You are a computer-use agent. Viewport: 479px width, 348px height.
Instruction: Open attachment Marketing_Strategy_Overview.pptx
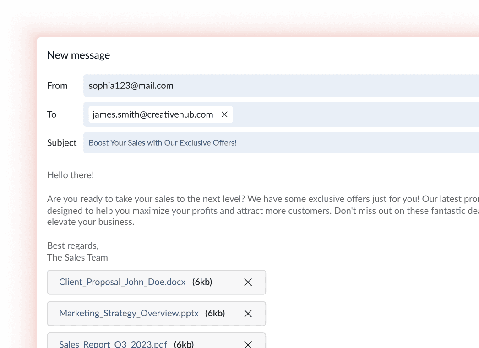click(x=129, y=313)
